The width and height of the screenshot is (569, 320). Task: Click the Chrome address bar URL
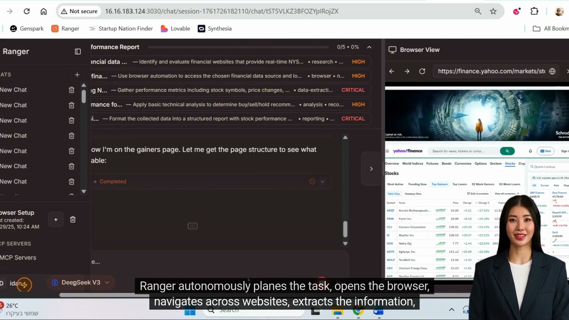(x=222, y=12)
